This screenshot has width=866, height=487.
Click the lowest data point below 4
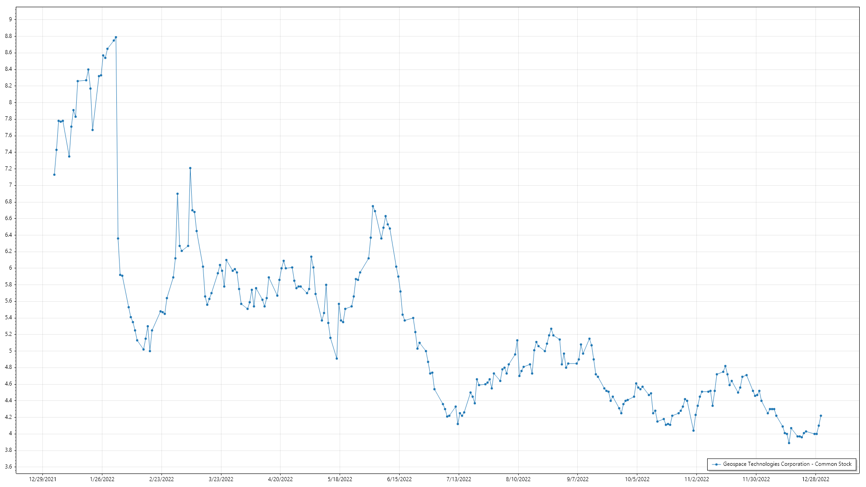tap(789, 443)
